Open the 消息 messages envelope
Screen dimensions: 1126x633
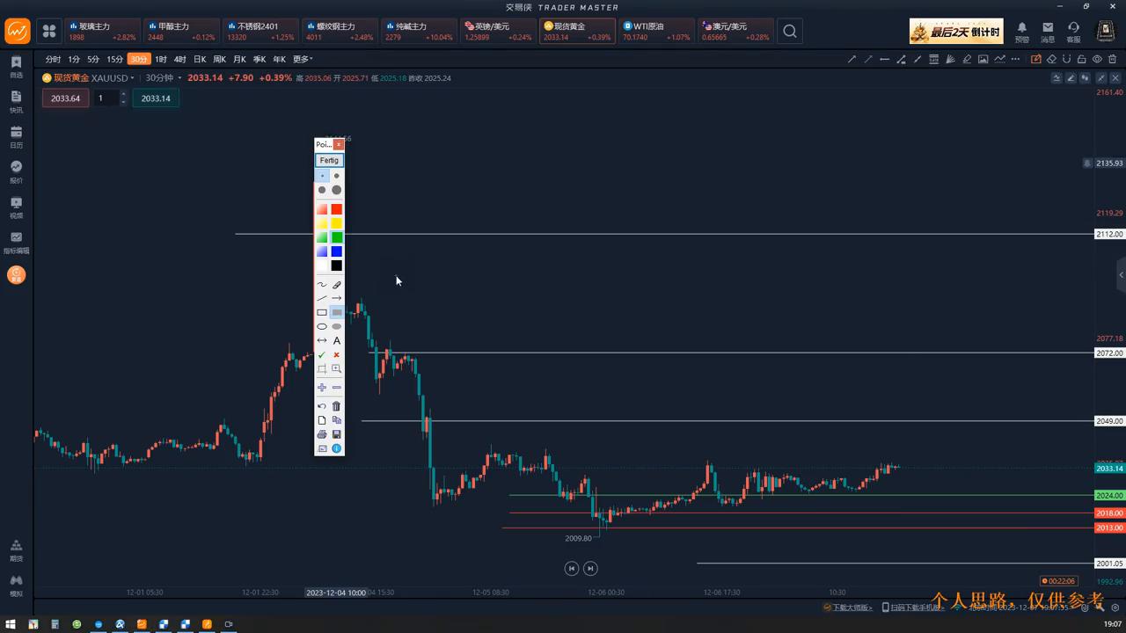pos(1048,32)
